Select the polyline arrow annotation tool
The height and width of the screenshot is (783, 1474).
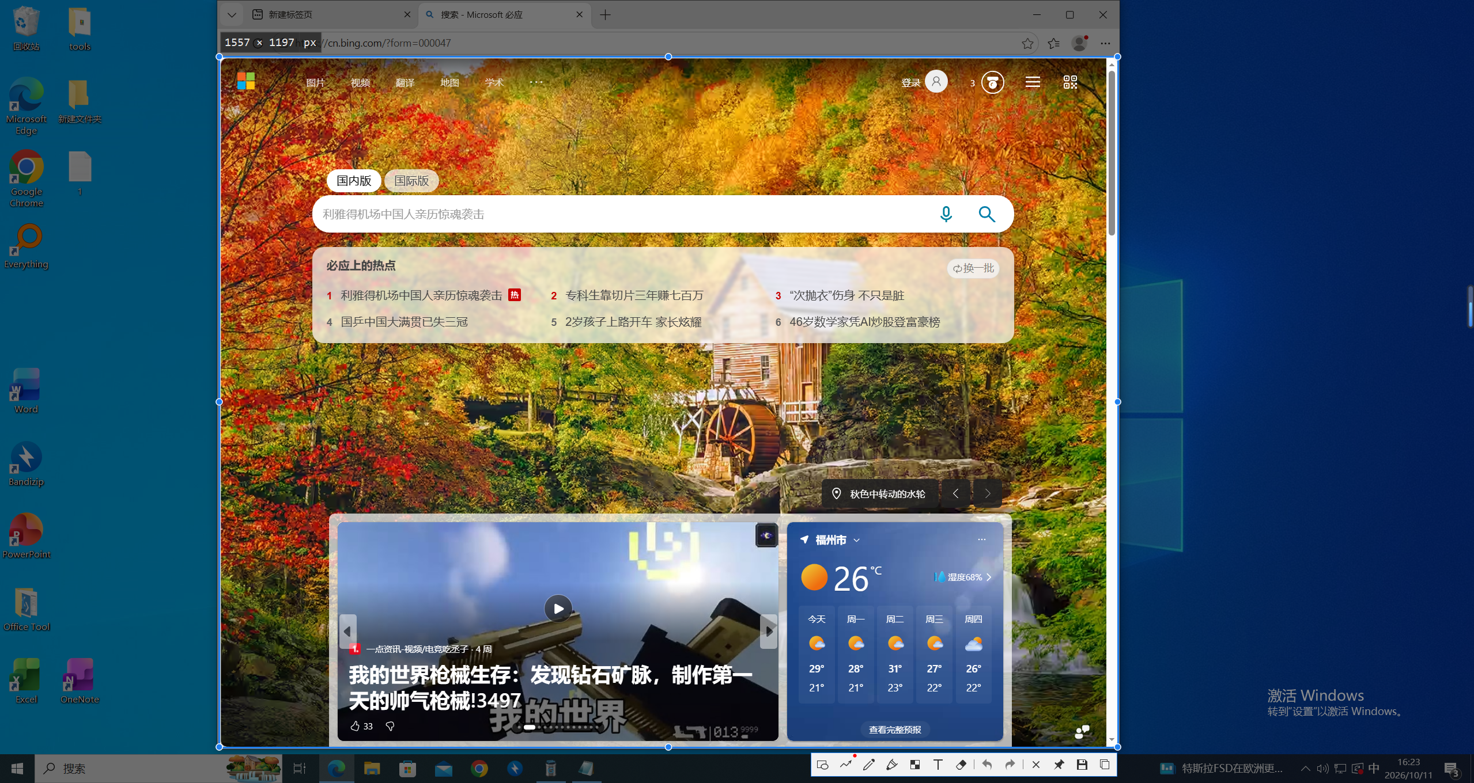846,765
